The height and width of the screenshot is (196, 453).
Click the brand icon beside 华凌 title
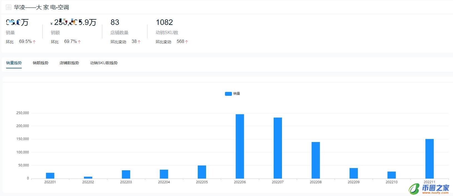pos(9,7)
